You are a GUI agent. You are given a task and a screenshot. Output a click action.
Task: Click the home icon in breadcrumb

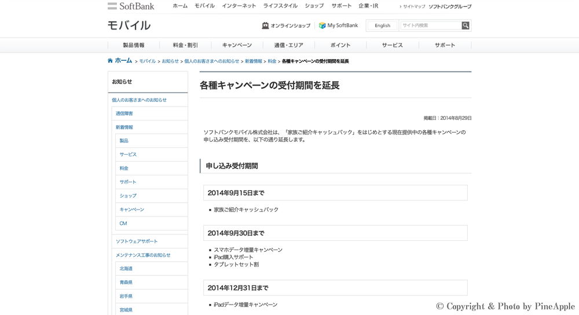coord(111,61)
